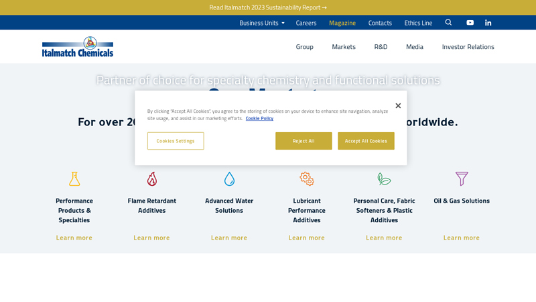Learn more about Advanced Water Solutions

pos(229,238)
